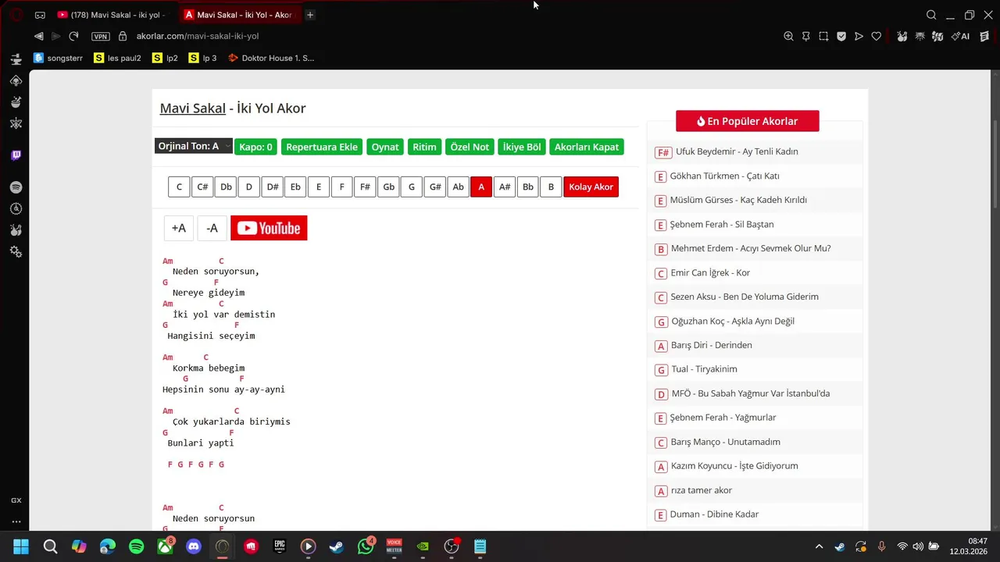Image resolution: width=1000 pixels, height=562 pixels.
Task: Open Steam from the taskbar
Action: 337,546
